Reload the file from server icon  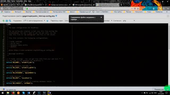click(3, 21)
